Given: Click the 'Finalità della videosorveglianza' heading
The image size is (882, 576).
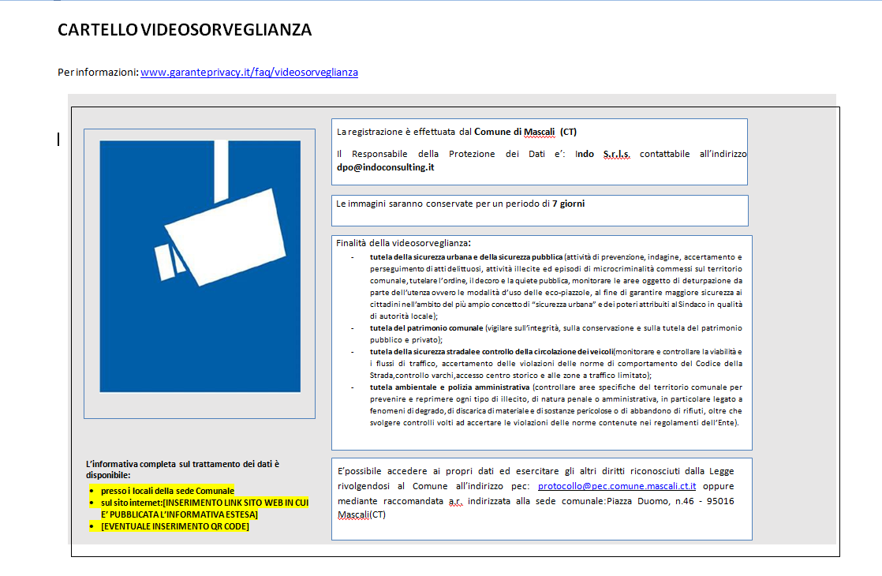Looking at the screenshot, I should 403,243.
